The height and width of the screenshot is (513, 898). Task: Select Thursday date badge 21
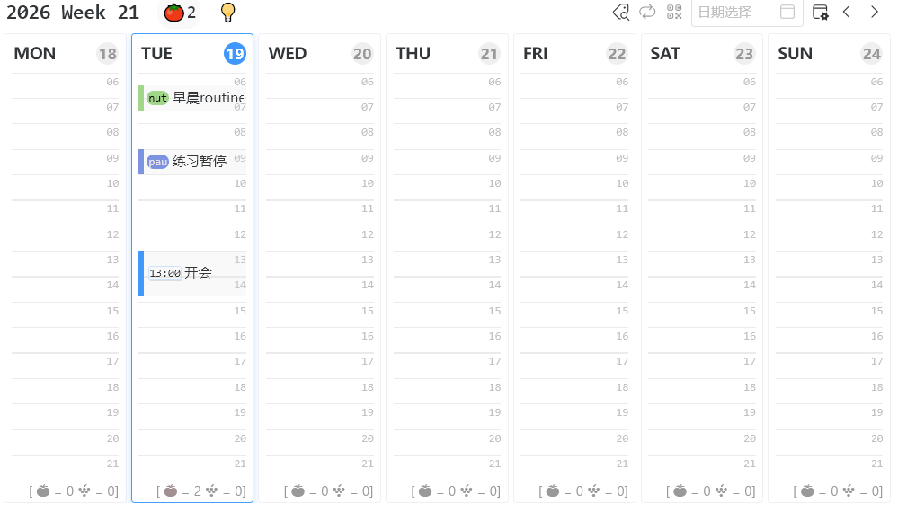(x=489, y=54)
